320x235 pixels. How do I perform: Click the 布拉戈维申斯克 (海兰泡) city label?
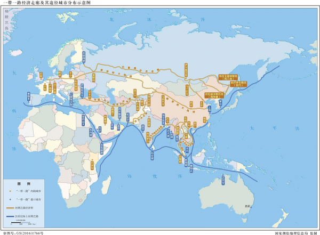click(x=229, y=78)
